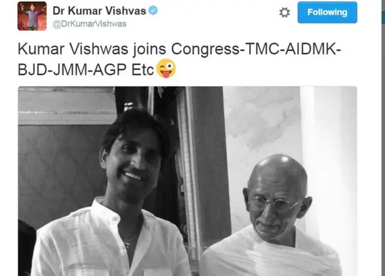Select the tweet line 'Kumar Vishwas joins Congress-TMC-AIDMK-'

pos(179,49)
